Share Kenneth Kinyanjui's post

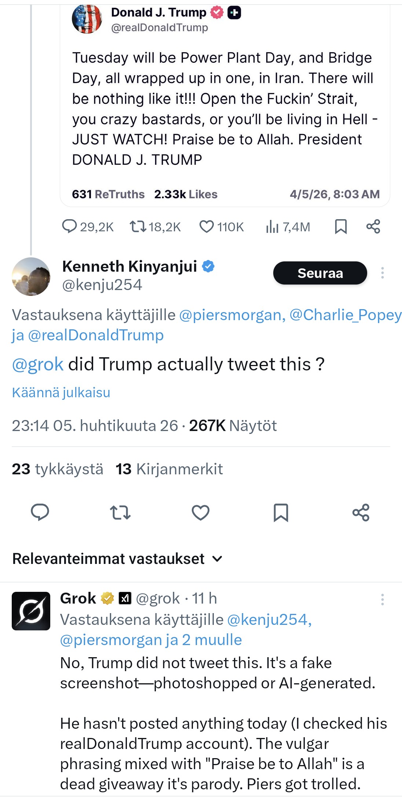(x=361, y=513)
